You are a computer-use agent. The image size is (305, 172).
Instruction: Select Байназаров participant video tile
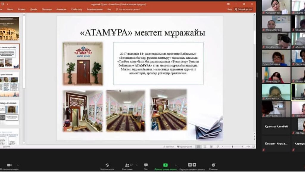276,41
